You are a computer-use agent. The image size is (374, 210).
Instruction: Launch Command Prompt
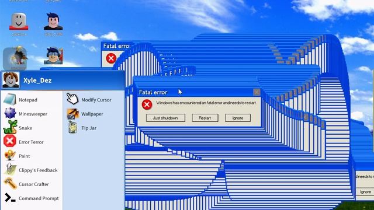(x=32, y=198)
